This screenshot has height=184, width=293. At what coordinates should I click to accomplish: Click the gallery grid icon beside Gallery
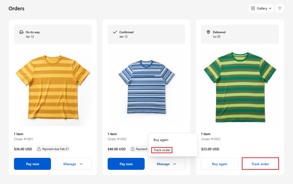(253, 8)
